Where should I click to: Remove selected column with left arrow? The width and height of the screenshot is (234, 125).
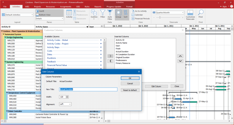click(110, 61)
